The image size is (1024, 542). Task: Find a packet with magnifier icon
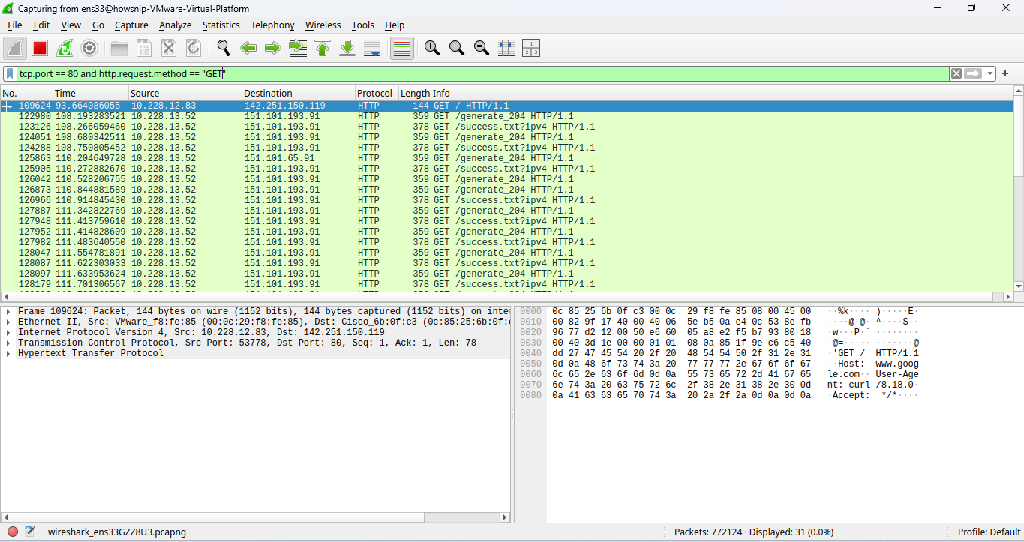[224, 49]
